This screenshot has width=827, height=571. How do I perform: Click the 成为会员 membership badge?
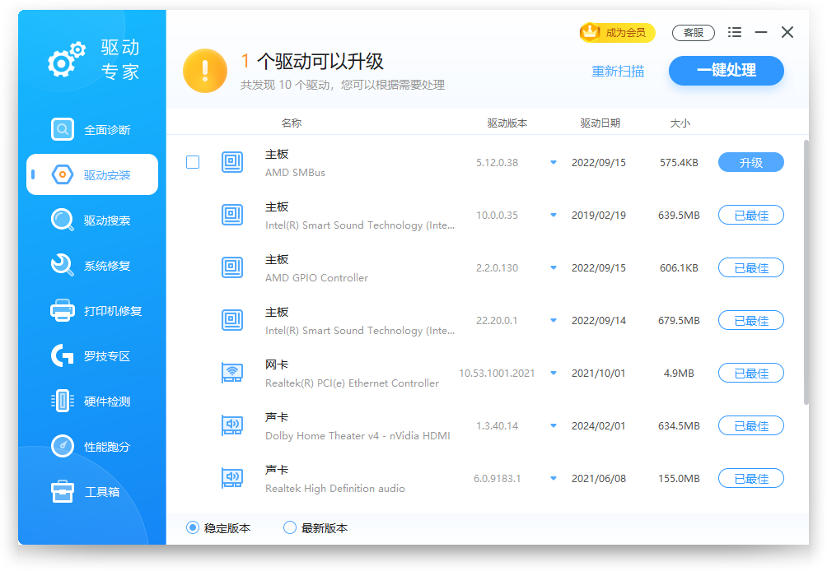pyautogui.click(x=618, y=33)
